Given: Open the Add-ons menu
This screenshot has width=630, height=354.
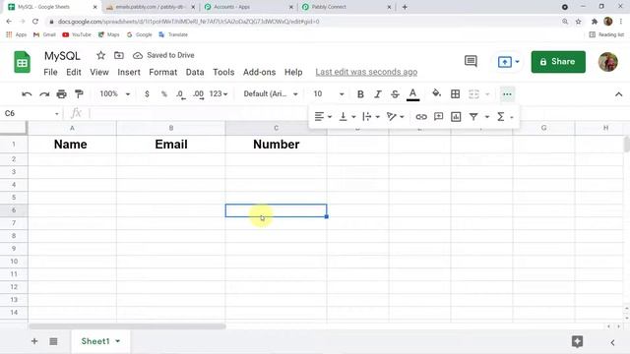Looking at the screenshot, I should click(259, 72).
